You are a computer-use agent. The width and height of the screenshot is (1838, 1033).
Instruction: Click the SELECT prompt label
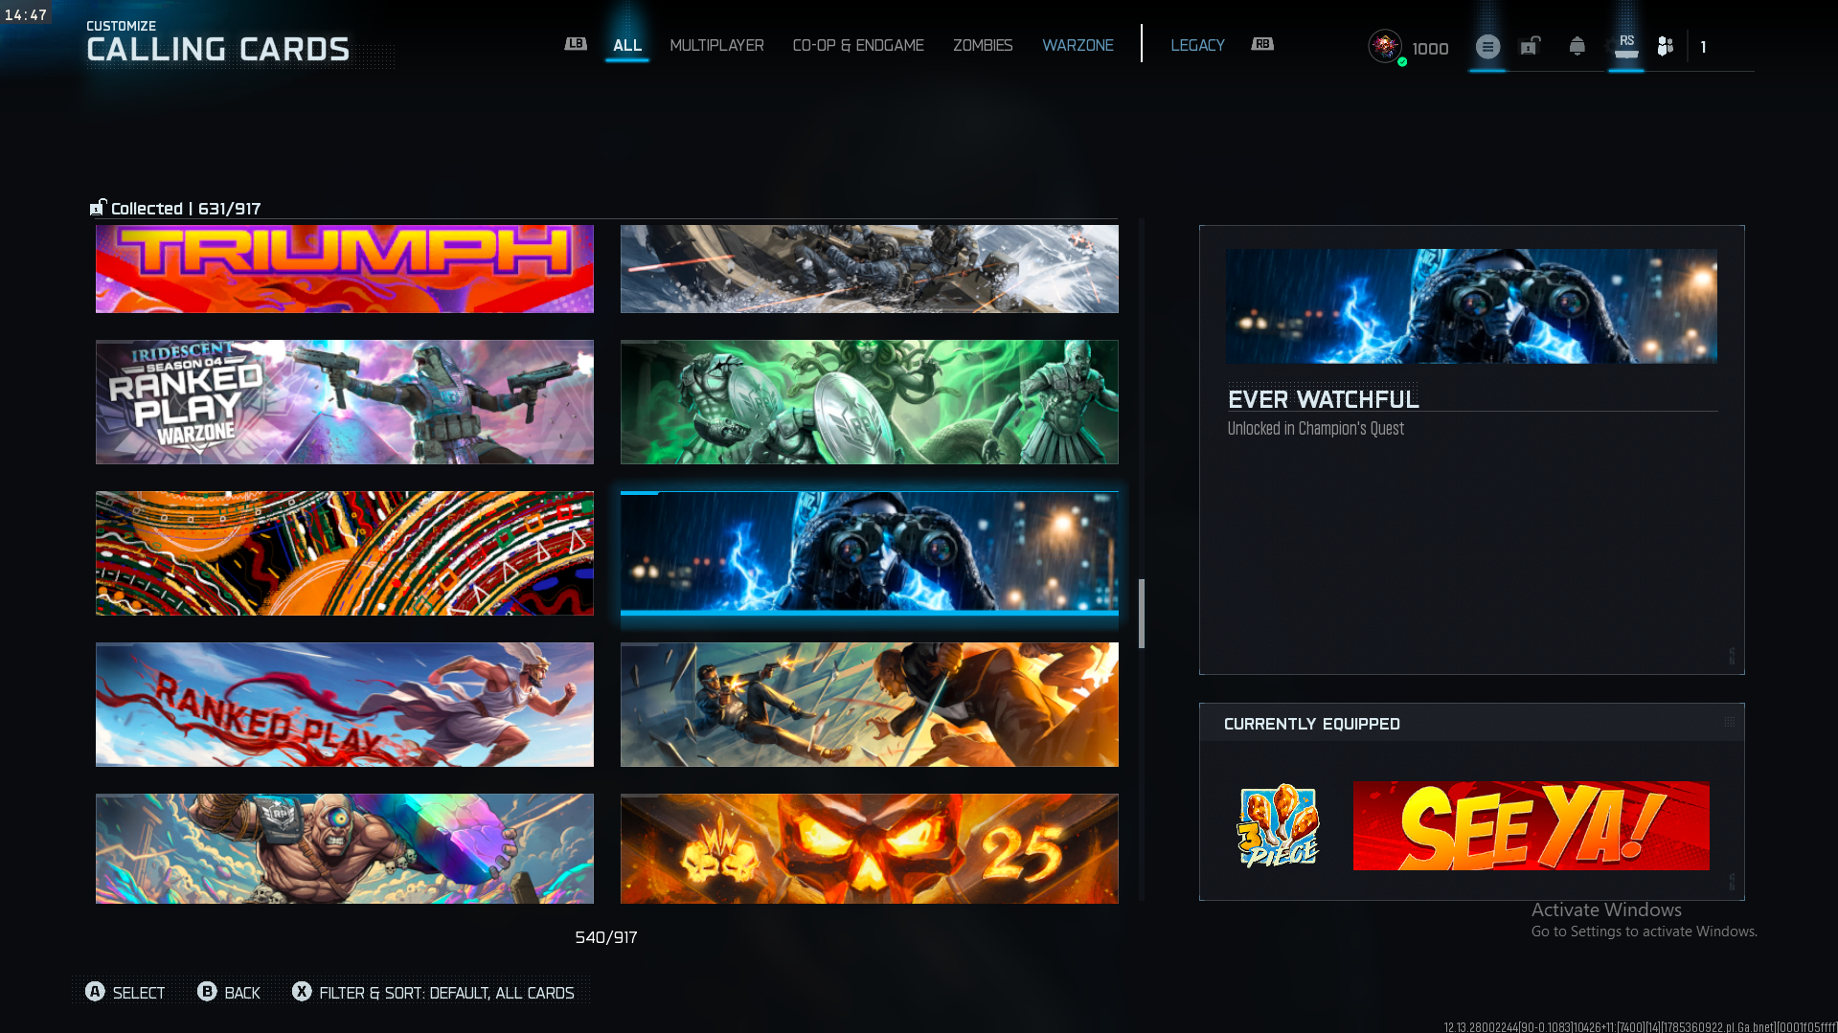pyautogui.click(x=139, y=993)
